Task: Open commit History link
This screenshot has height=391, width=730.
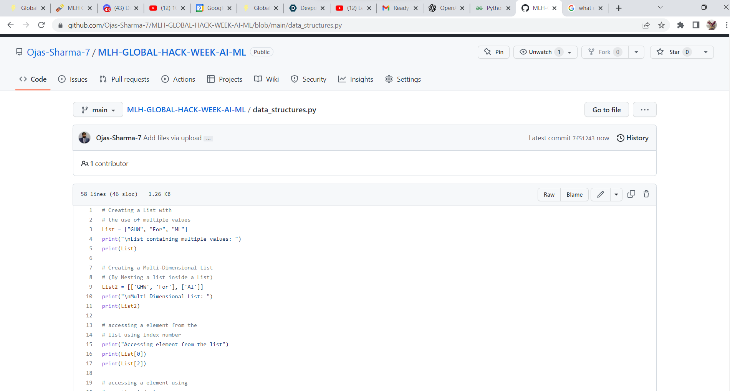Action: pyautogui.click(x=632, y=138)
